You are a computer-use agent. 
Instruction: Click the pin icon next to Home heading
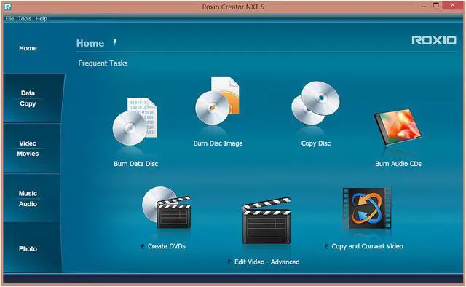(x=115, y=42)
